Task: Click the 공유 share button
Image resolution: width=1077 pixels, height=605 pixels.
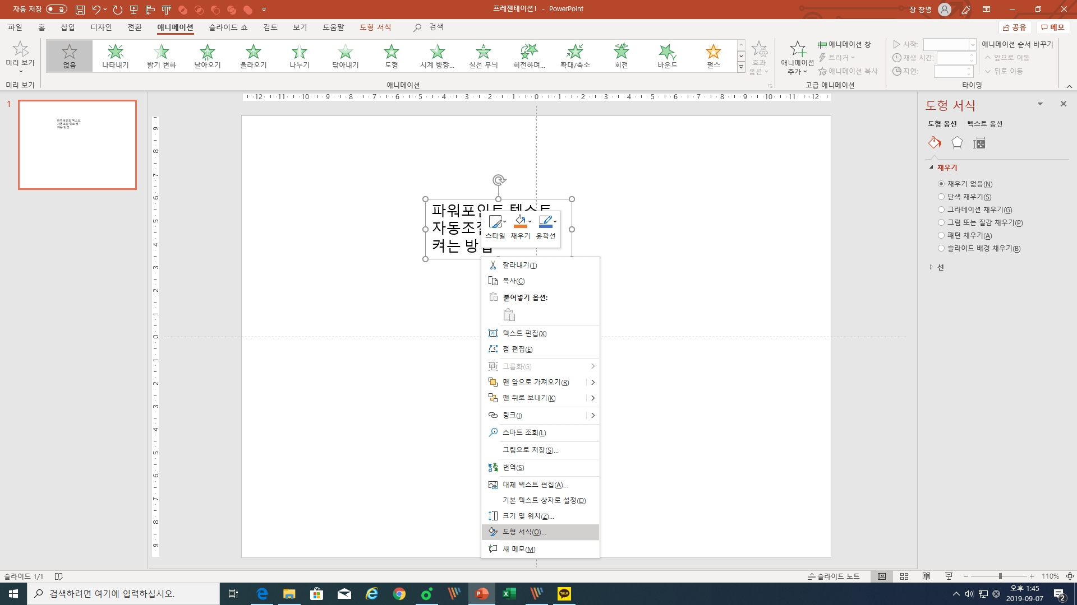Action: pos(1015,27)
